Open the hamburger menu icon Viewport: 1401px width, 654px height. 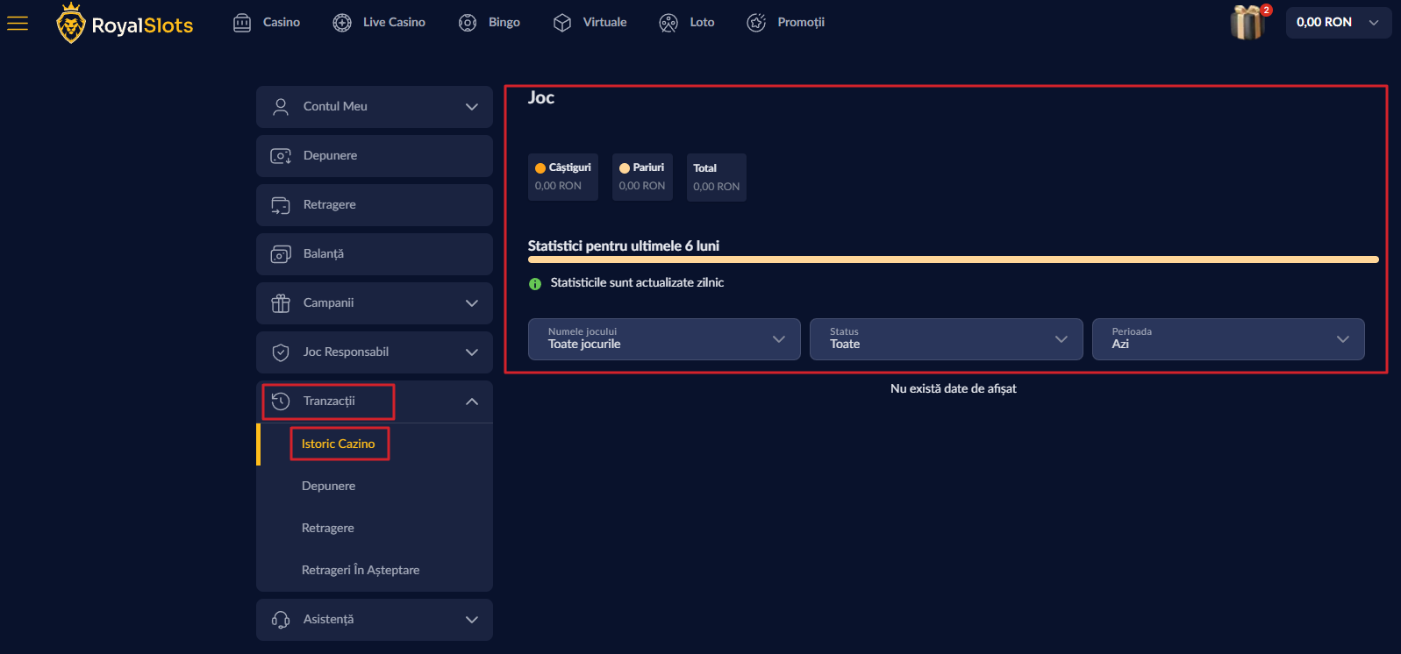(18, 24)
